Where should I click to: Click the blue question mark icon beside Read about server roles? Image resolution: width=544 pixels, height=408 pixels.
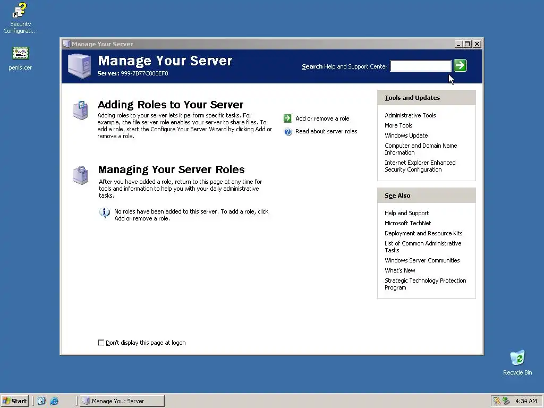pyautogui.click(x=288, y=132)
